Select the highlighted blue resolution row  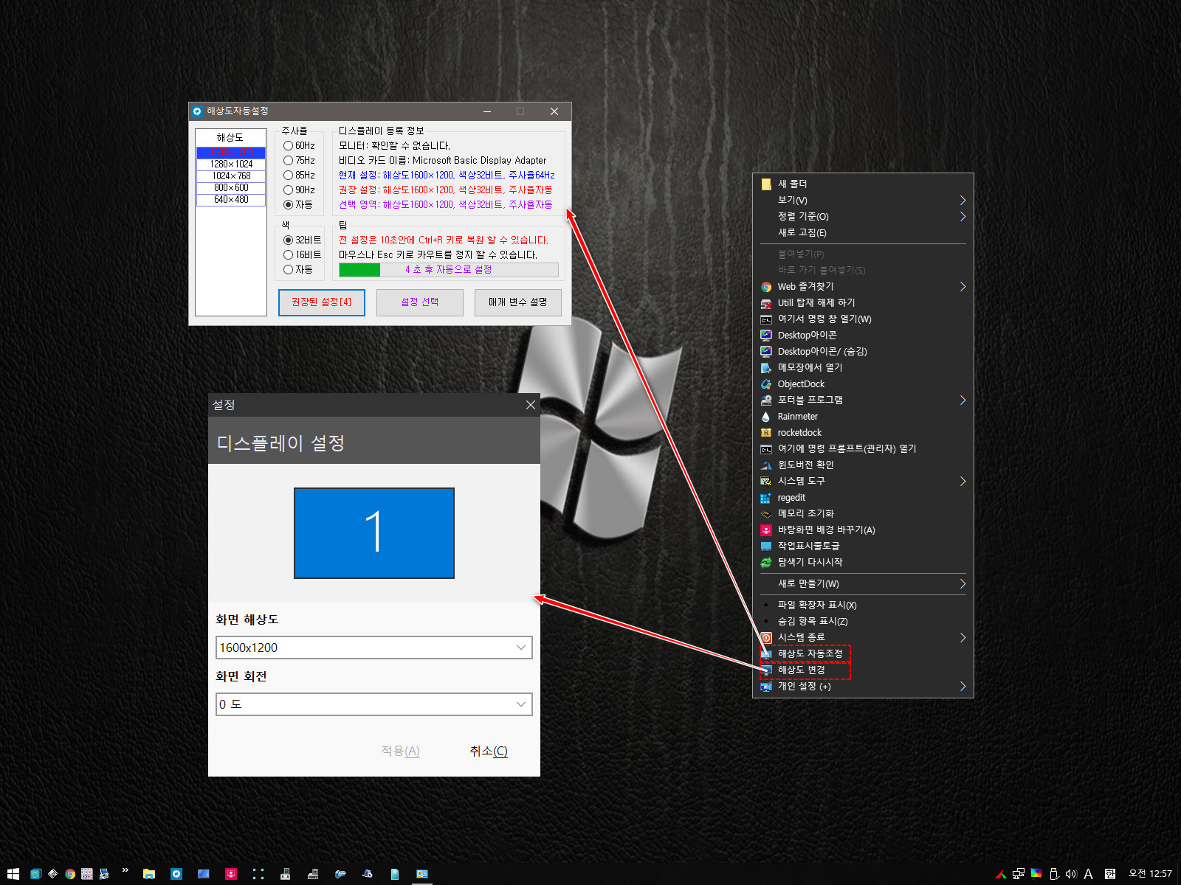tap(231, 153)
